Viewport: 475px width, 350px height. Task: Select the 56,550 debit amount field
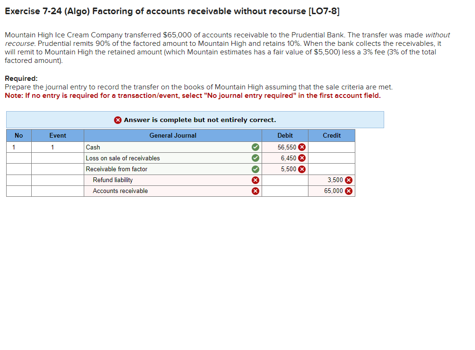284,147
